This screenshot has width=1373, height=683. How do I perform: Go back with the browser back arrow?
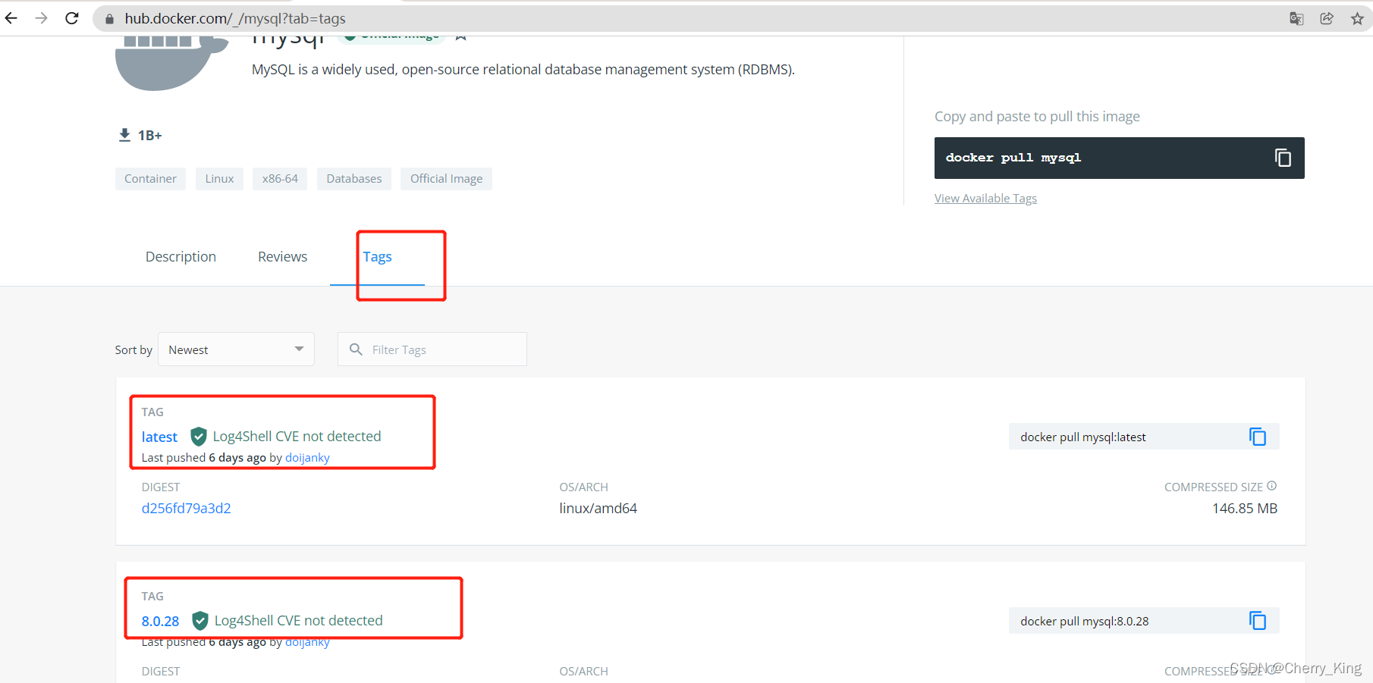(11, 18)
